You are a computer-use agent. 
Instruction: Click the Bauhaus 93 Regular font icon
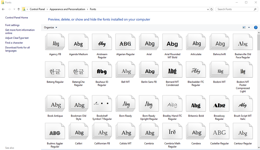click(x=102, y=70)
